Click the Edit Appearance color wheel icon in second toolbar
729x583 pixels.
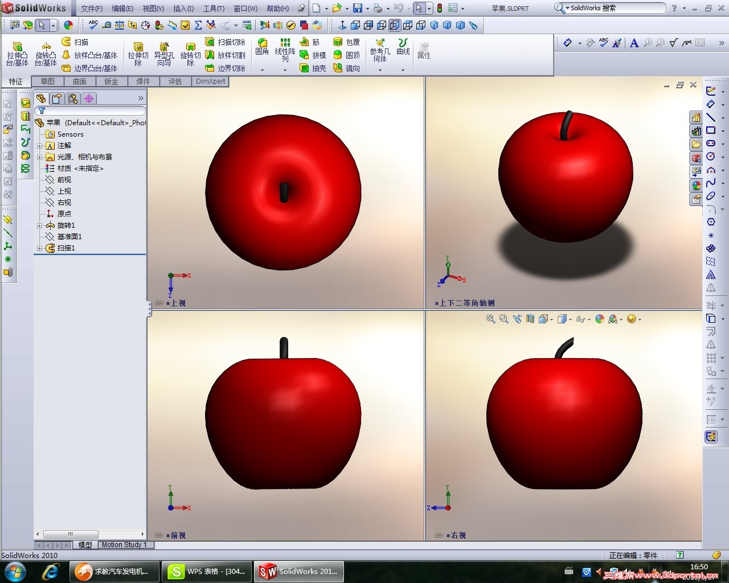(68, 25)
